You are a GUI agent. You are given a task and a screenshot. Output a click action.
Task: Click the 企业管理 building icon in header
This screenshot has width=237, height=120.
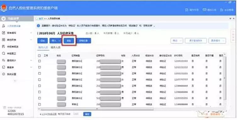(222, 10)
